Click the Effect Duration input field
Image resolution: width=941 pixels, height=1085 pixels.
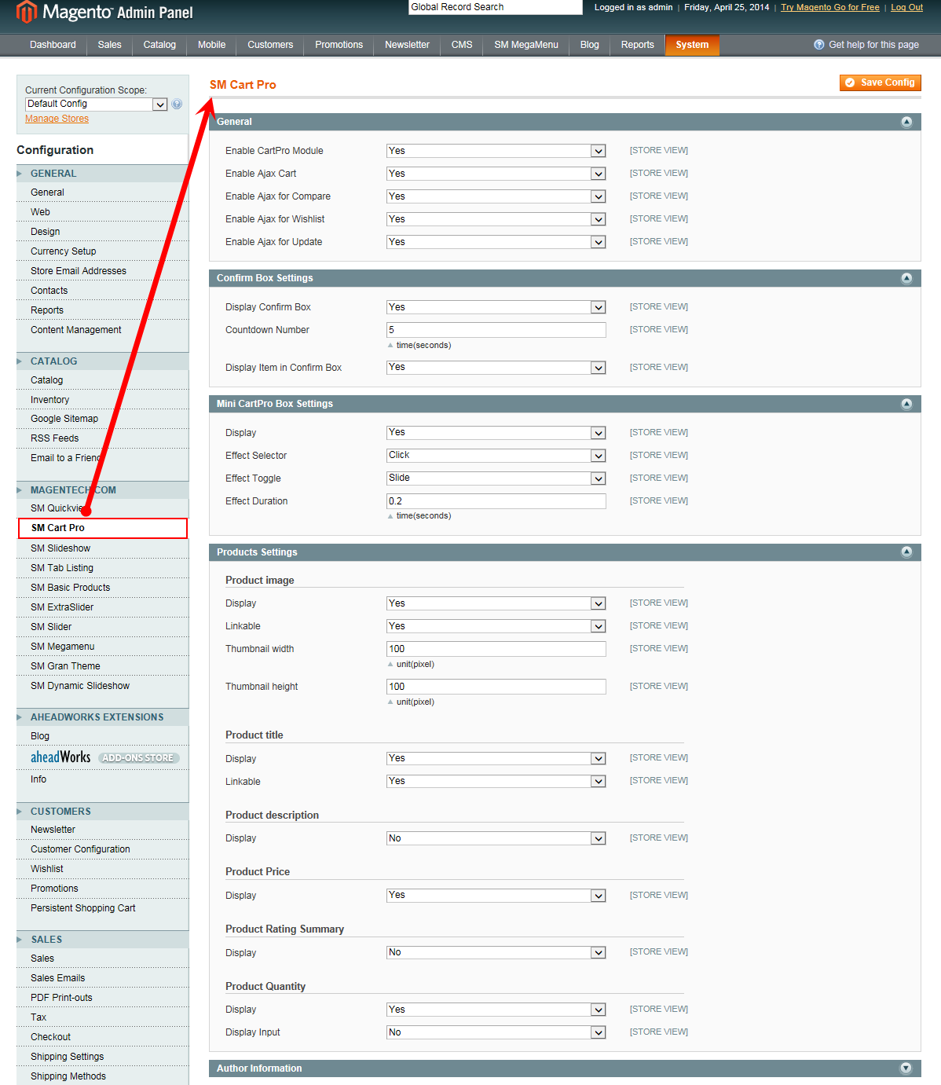pos(496,501)
